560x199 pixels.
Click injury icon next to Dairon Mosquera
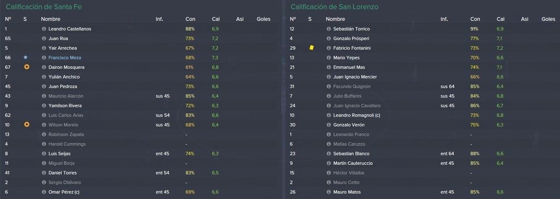click(26, 67)
